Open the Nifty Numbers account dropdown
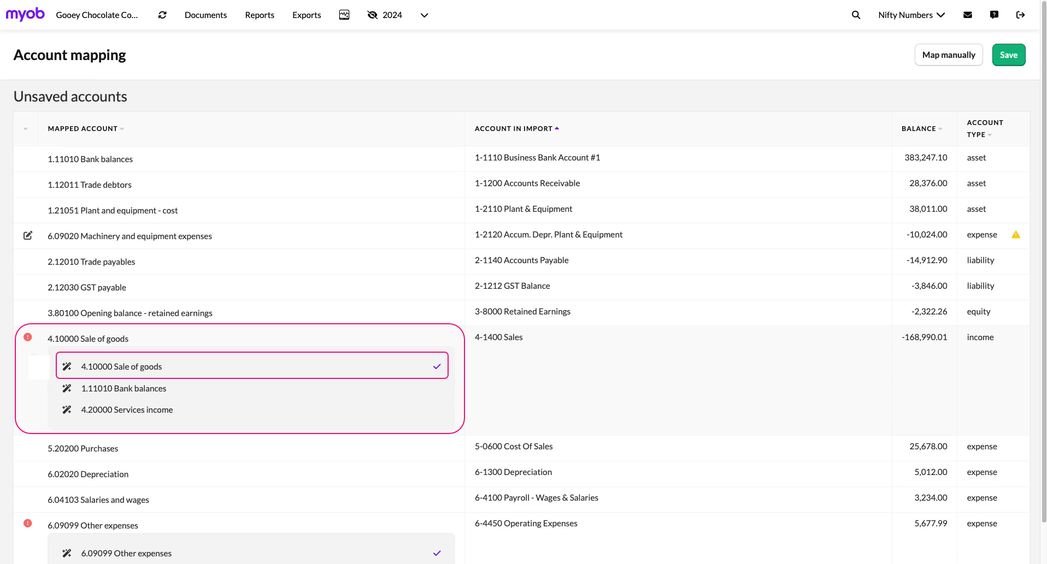Viewport: 1047px width, 564px height. (x=911, y=15)
